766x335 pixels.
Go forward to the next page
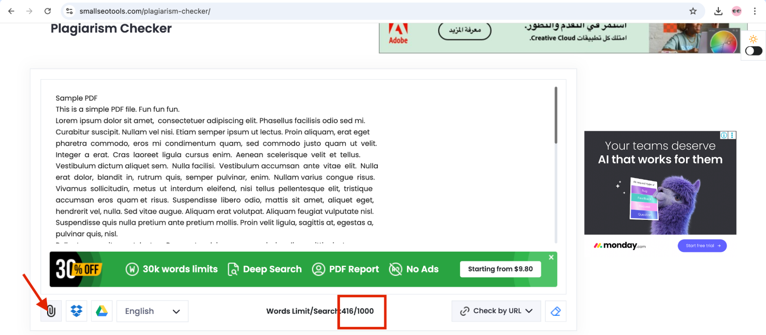click(29, 11)
